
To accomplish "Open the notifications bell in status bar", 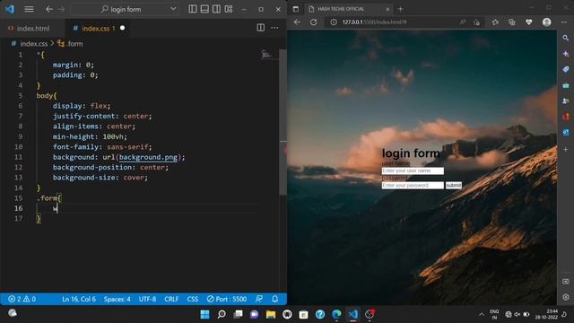I will pos(275,299).
